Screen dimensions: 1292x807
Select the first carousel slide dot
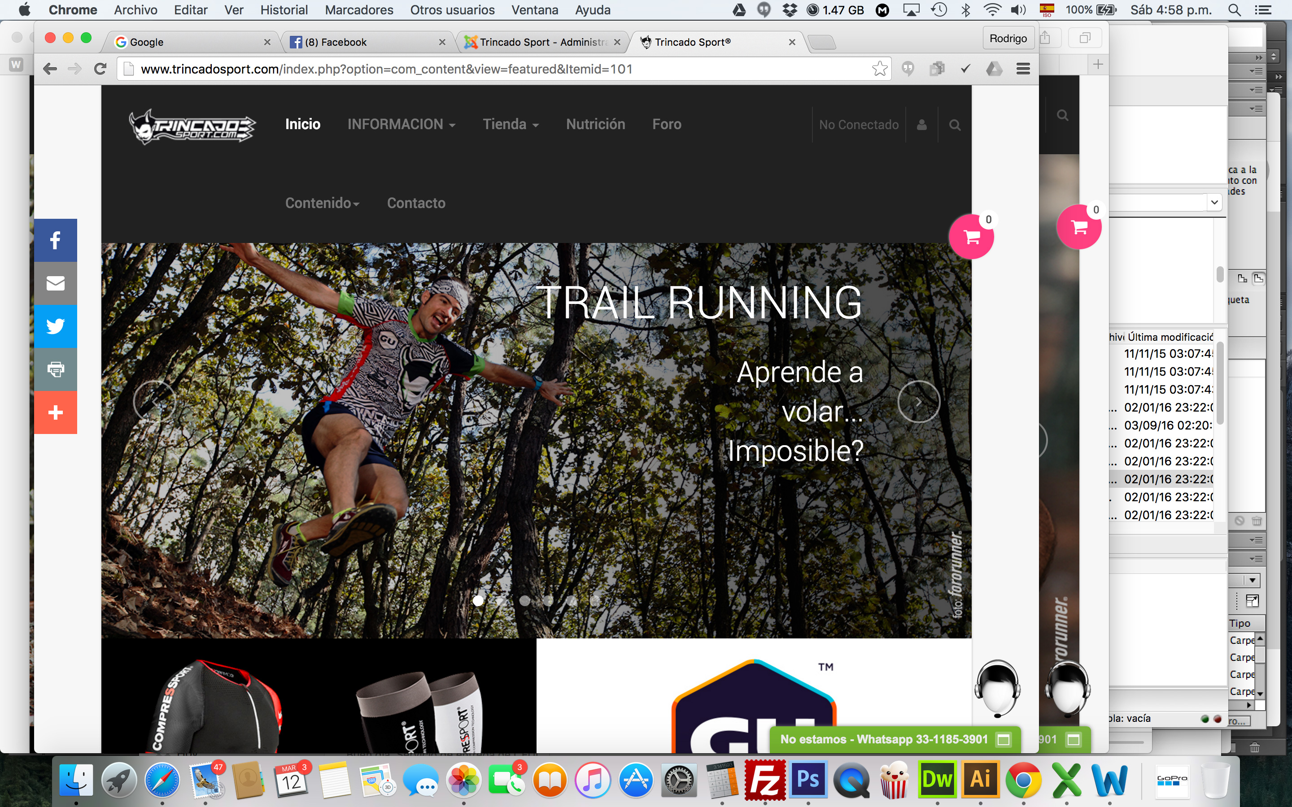(x=478, y=600)
